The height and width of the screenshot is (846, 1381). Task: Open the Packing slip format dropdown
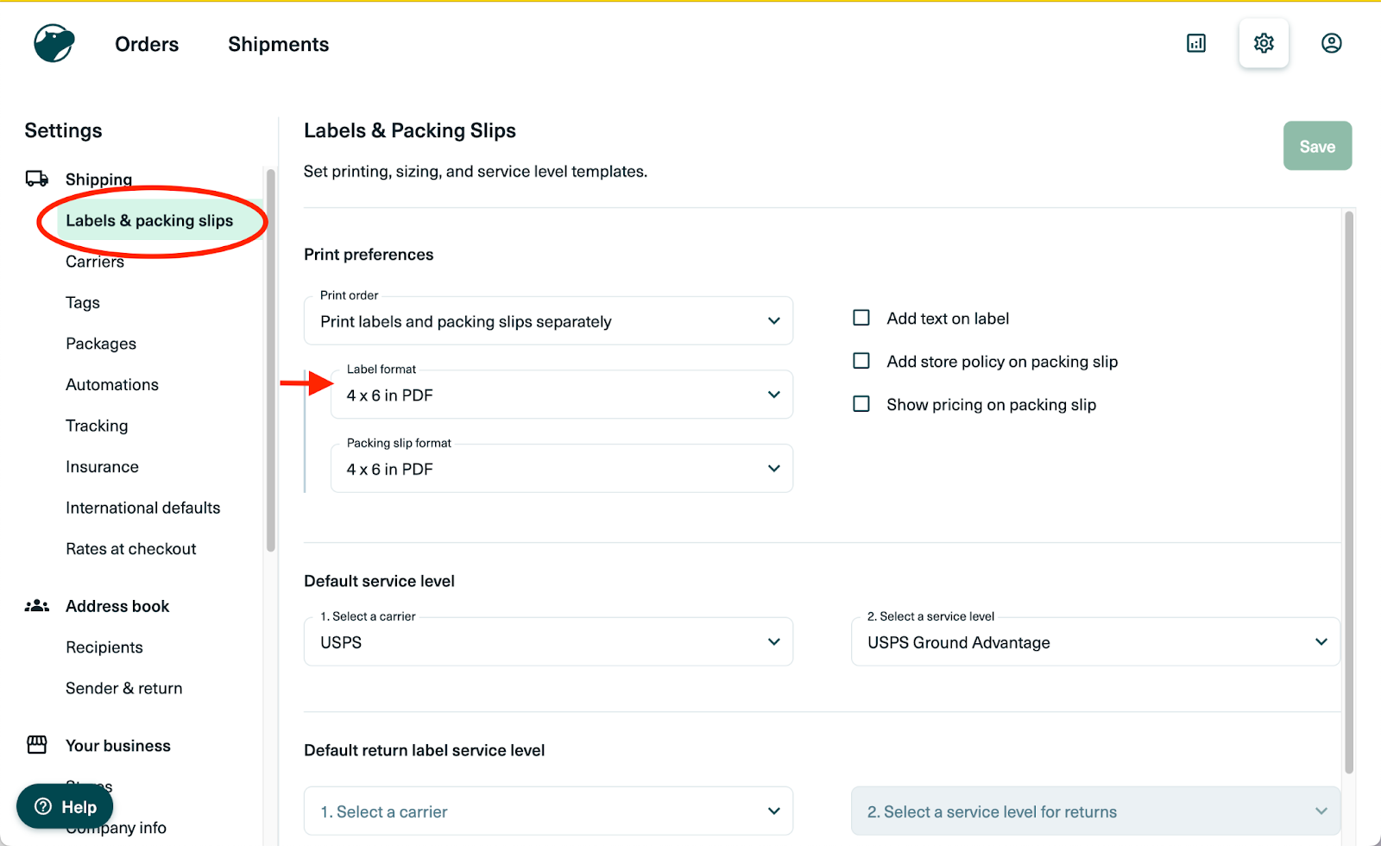pos(561,469)
